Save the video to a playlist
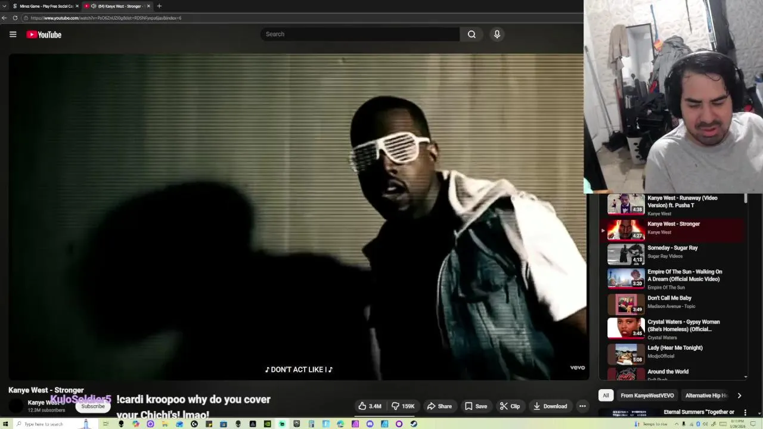Screen dimensions: 763x429 [476, 406]
